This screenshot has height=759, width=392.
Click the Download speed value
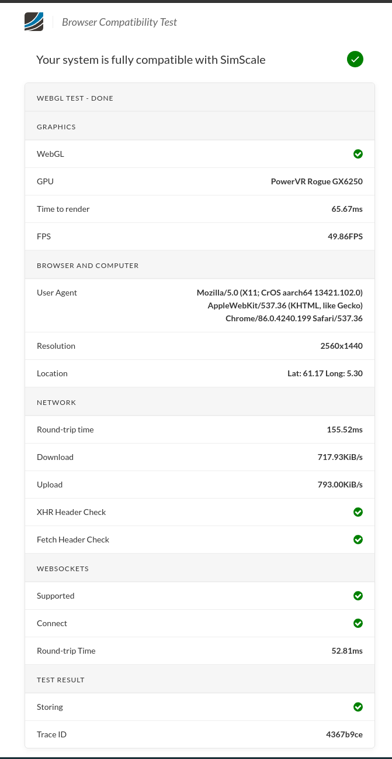[x=340, y=457]
